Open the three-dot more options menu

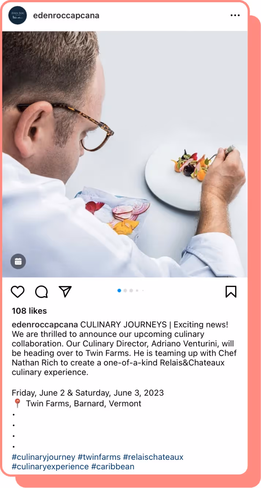235,15
